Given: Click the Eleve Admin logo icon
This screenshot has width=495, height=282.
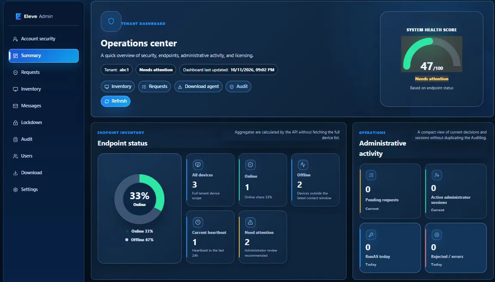Looking at the screenshot, I should click(19, 16).
